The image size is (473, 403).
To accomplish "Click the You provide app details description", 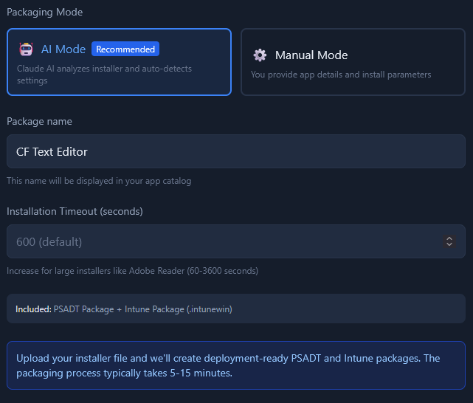I will click(x=341, y=75).
